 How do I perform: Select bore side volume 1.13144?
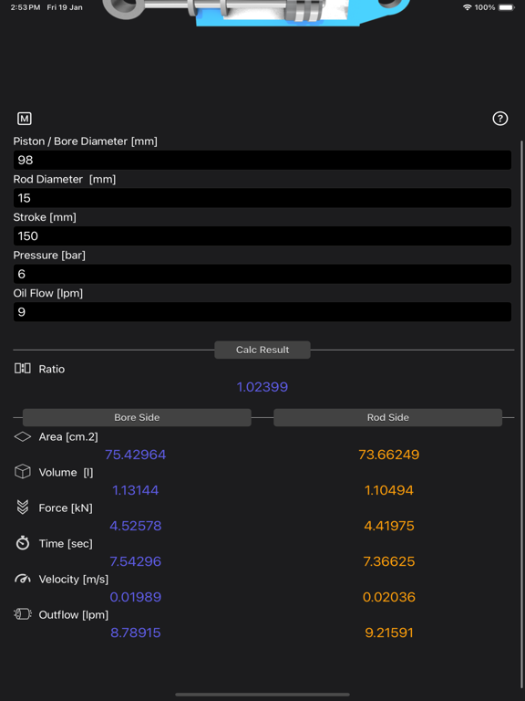click(x=136, y=490)
